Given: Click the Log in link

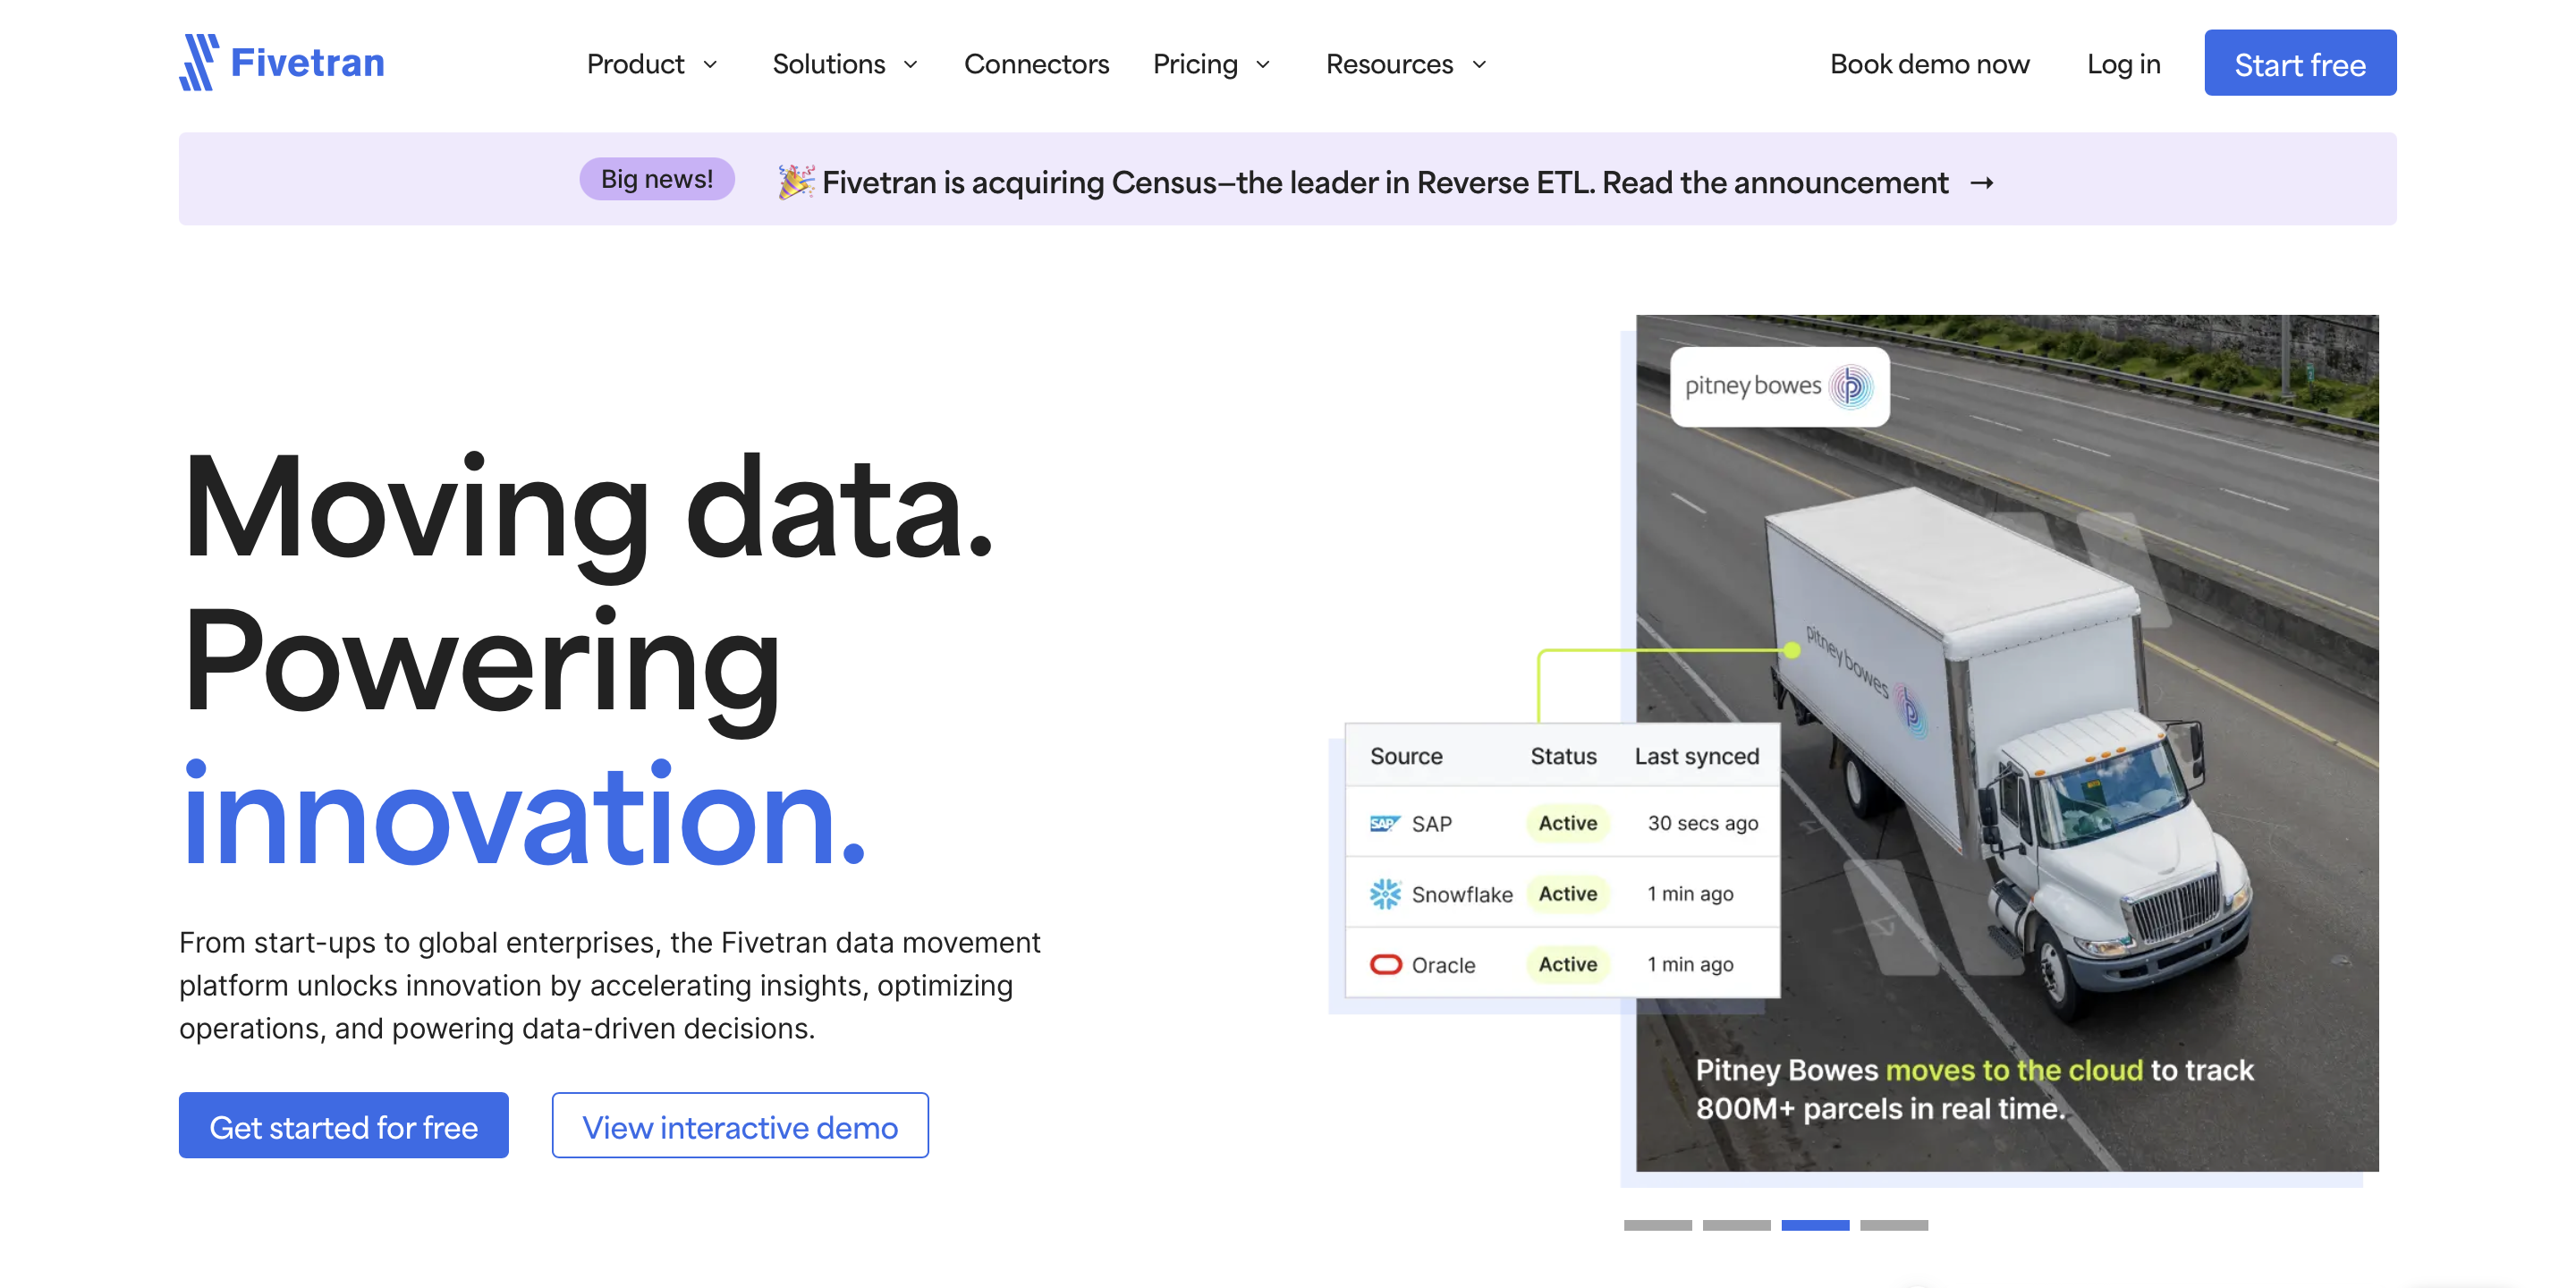Looking at the screenshot, I should 2123,63.
